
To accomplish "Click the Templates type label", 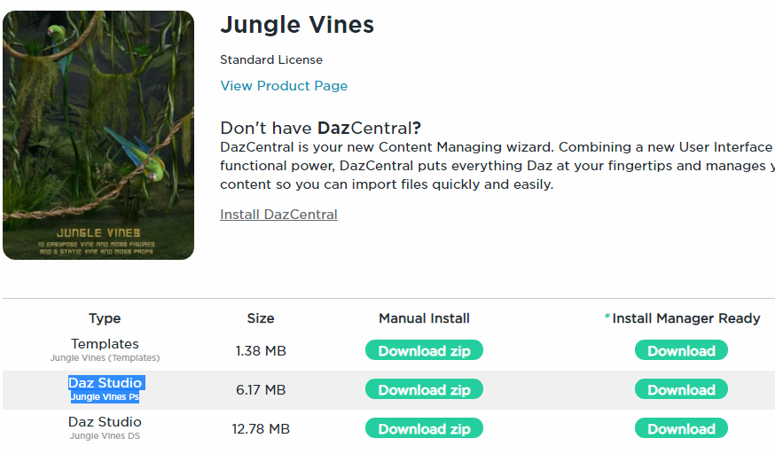I will [x=105, y=344].
